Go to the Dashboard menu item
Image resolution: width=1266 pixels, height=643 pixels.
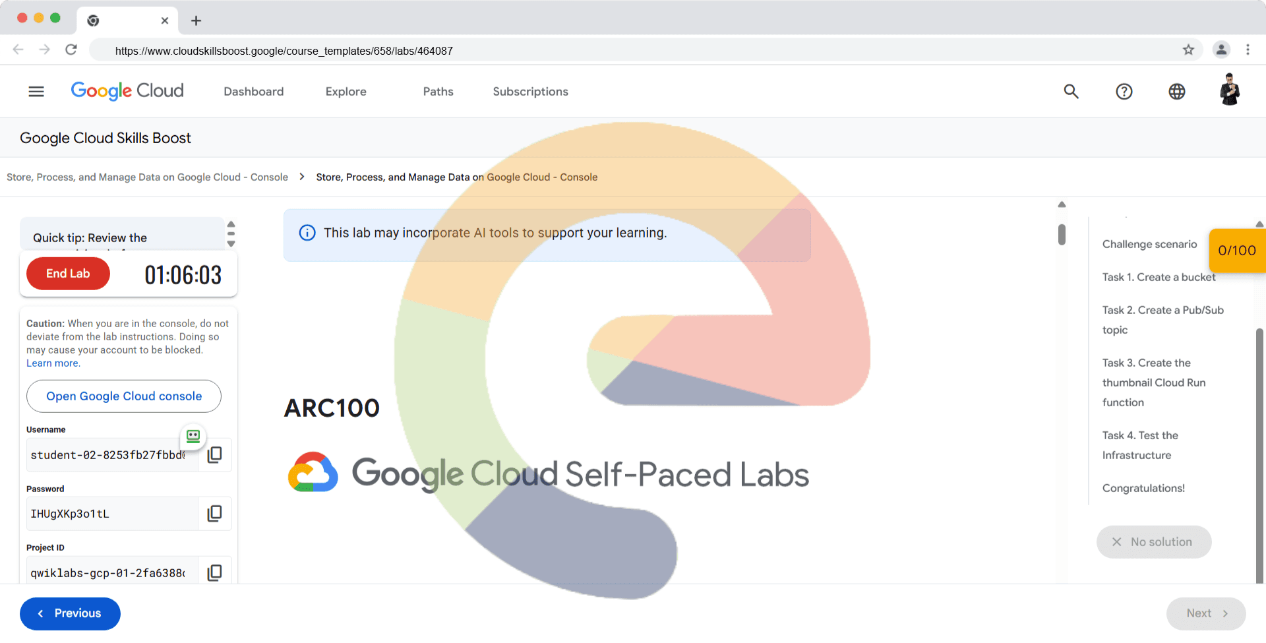[253, 92]
